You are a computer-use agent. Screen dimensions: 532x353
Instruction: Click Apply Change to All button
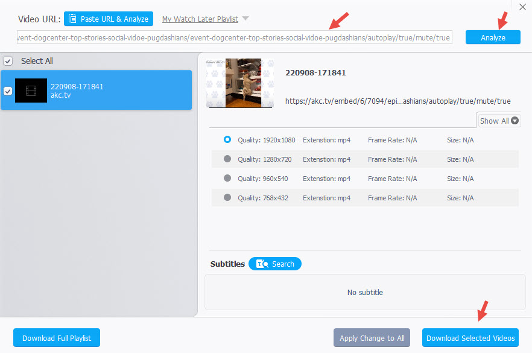point(372,338)
